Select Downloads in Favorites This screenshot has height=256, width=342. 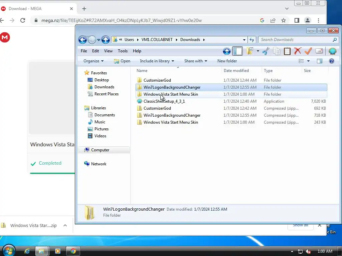(x=104, y=87)
